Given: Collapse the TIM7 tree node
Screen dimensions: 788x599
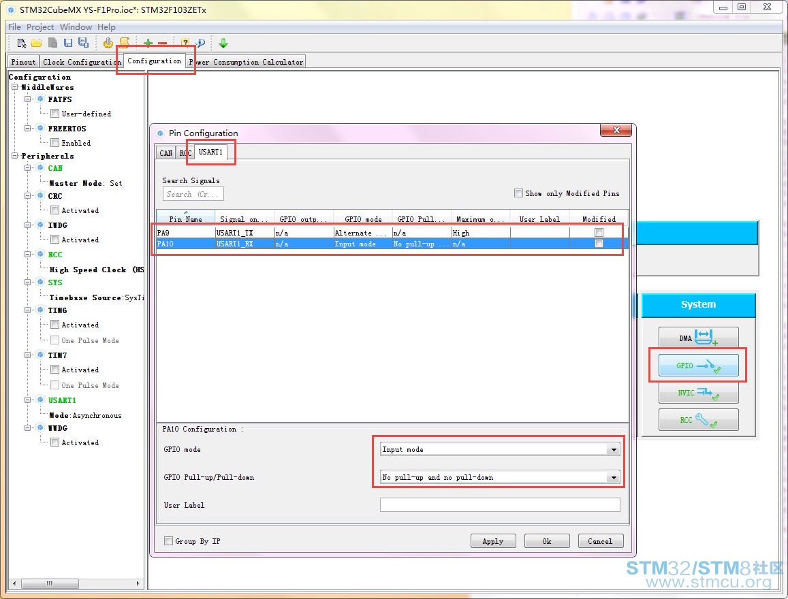Looking at the screenshot, I should tap(28, 355).
